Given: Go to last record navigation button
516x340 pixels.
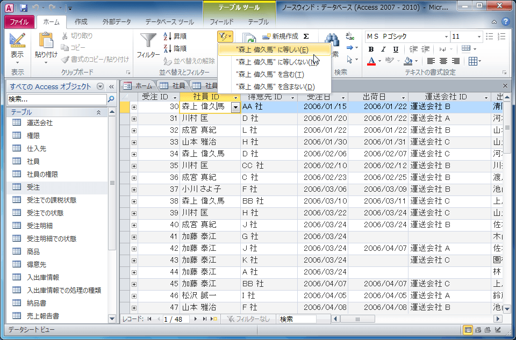Looking at the screenshot, I should [x=204, y=319].
